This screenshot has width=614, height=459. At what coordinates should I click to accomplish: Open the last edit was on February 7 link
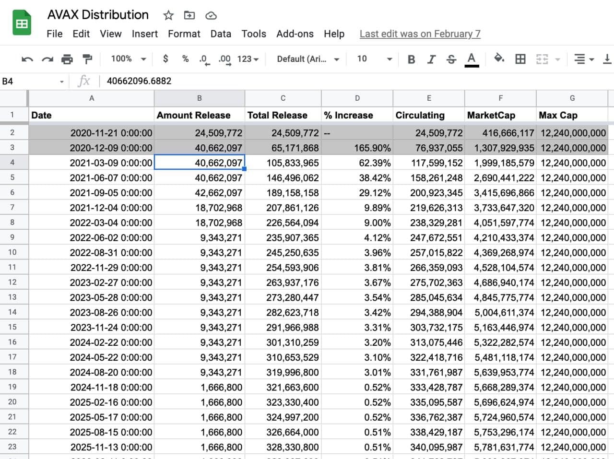point(420,34)
